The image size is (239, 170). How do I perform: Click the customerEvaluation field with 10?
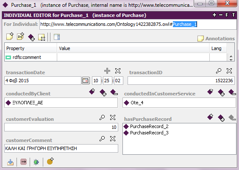(x=61, y=127)
